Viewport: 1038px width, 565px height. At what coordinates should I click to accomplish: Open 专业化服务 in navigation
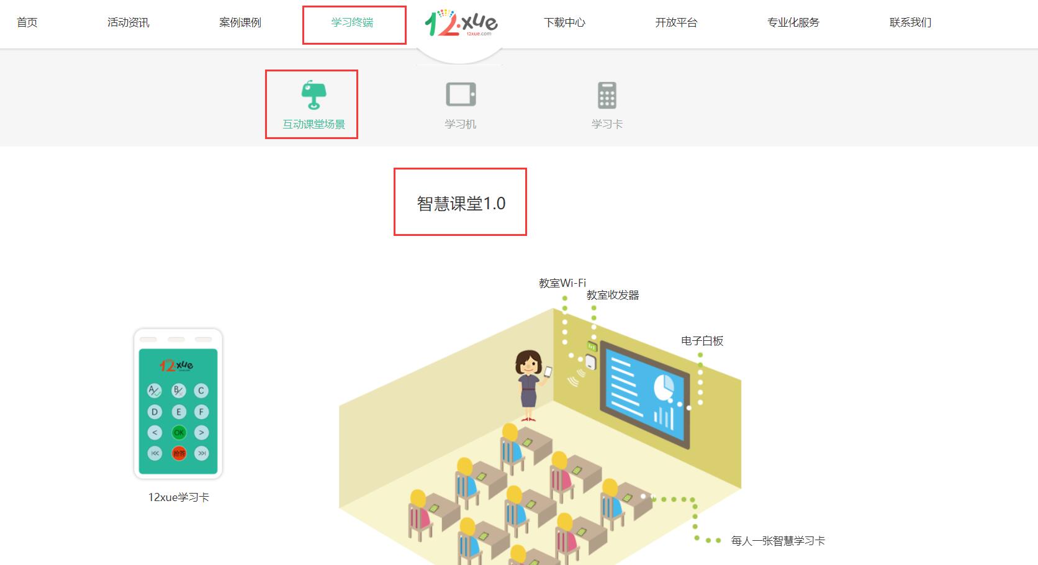[x=793, y=22]
